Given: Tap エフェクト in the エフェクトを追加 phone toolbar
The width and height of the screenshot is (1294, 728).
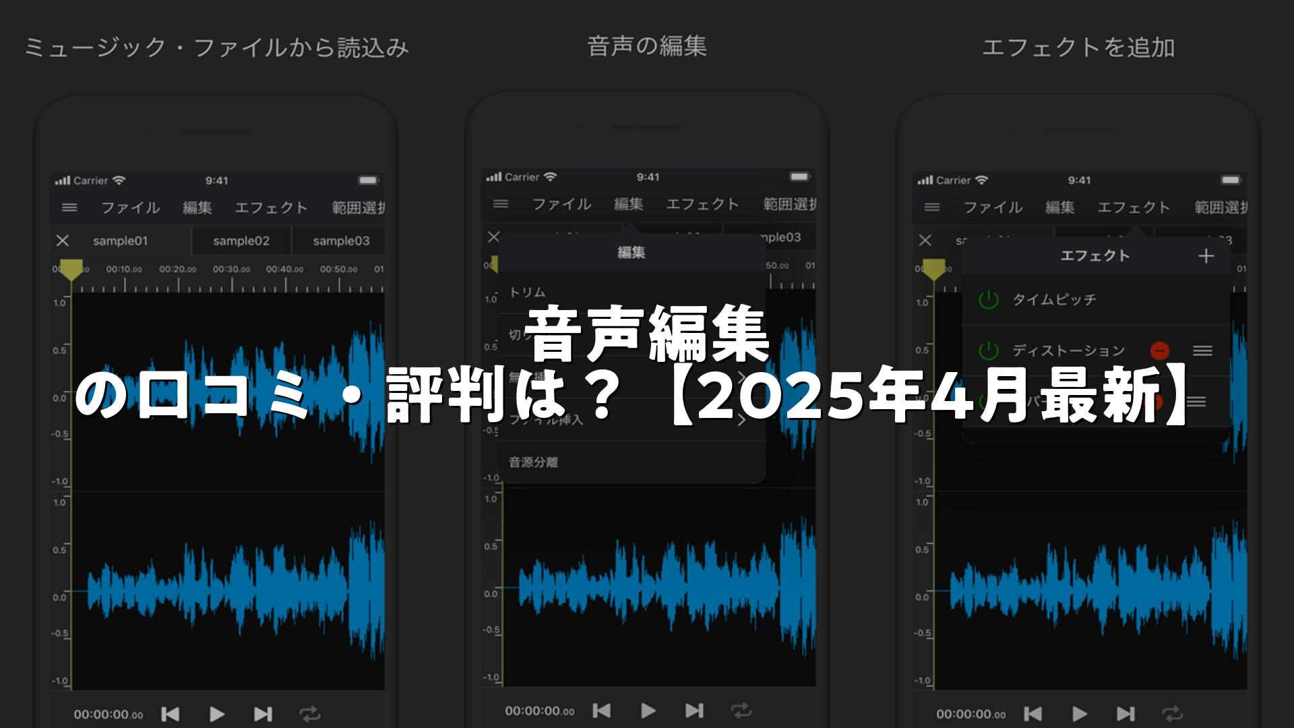Looking at the screenshot, I should (1134, 207).
